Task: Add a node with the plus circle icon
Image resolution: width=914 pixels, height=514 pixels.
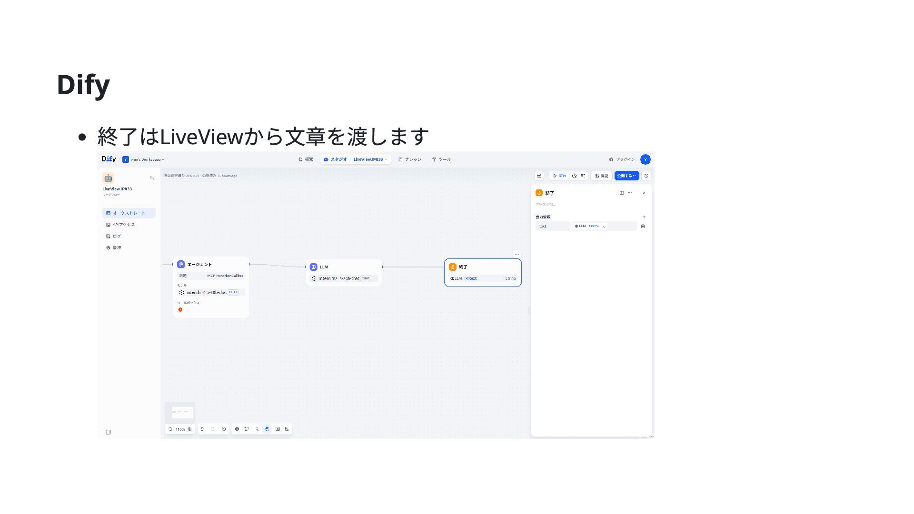Action: (237, 429)
